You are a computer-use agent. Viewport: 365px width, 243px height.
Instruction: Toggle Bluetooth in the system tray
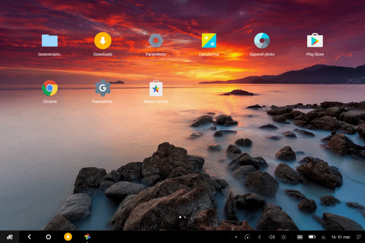pyautogui.click(x=259, y=237)
